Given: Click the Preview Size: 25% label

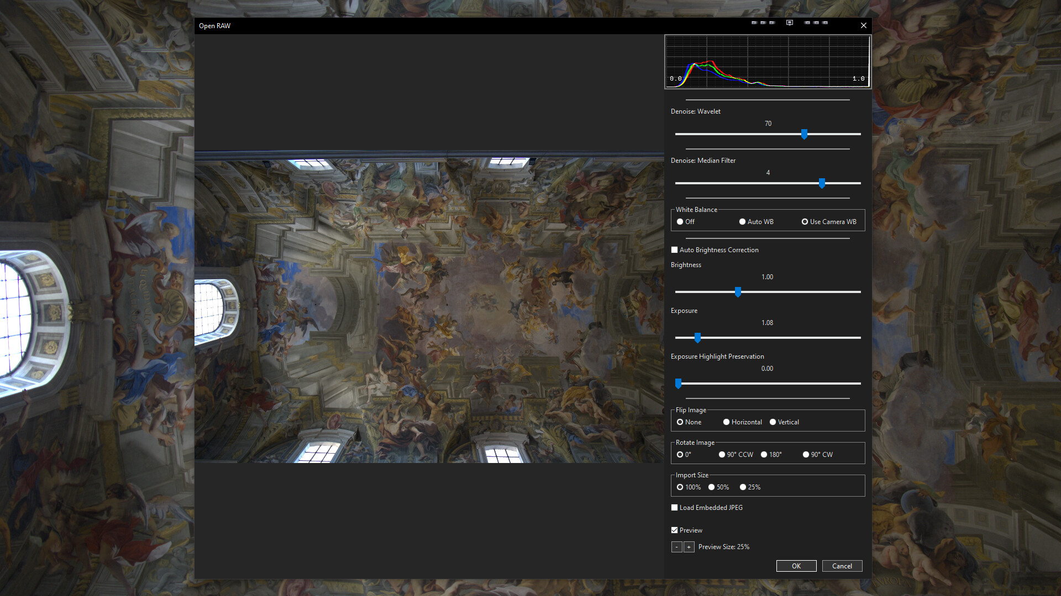Looking at the screenshot, I should point(724,547).
